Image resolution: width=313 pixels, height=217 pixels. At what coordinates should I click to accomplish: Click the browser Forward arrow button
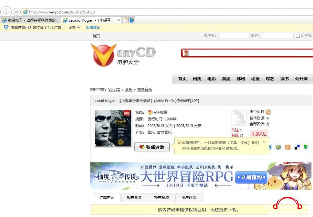17,12
